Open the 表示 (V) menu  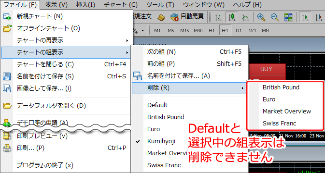(56, 4)
